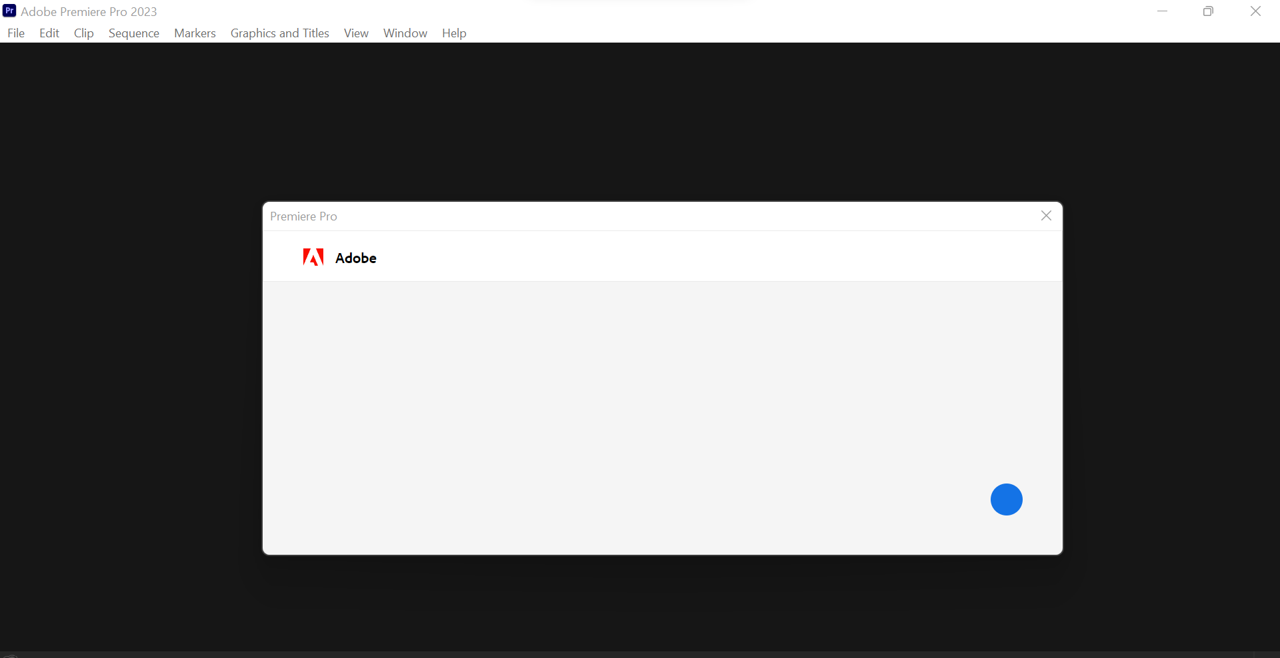
Task: Click the Premiere Pro dialog title text
Action: tap(303, 216)
